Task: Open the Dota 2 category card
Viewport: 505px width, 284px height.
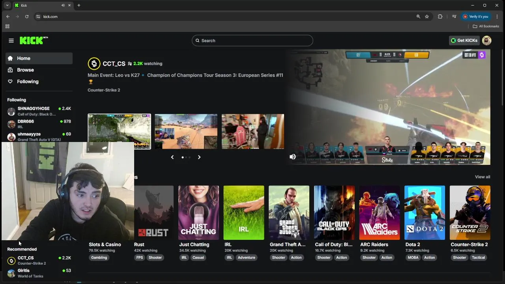Action: click(425, 213)
